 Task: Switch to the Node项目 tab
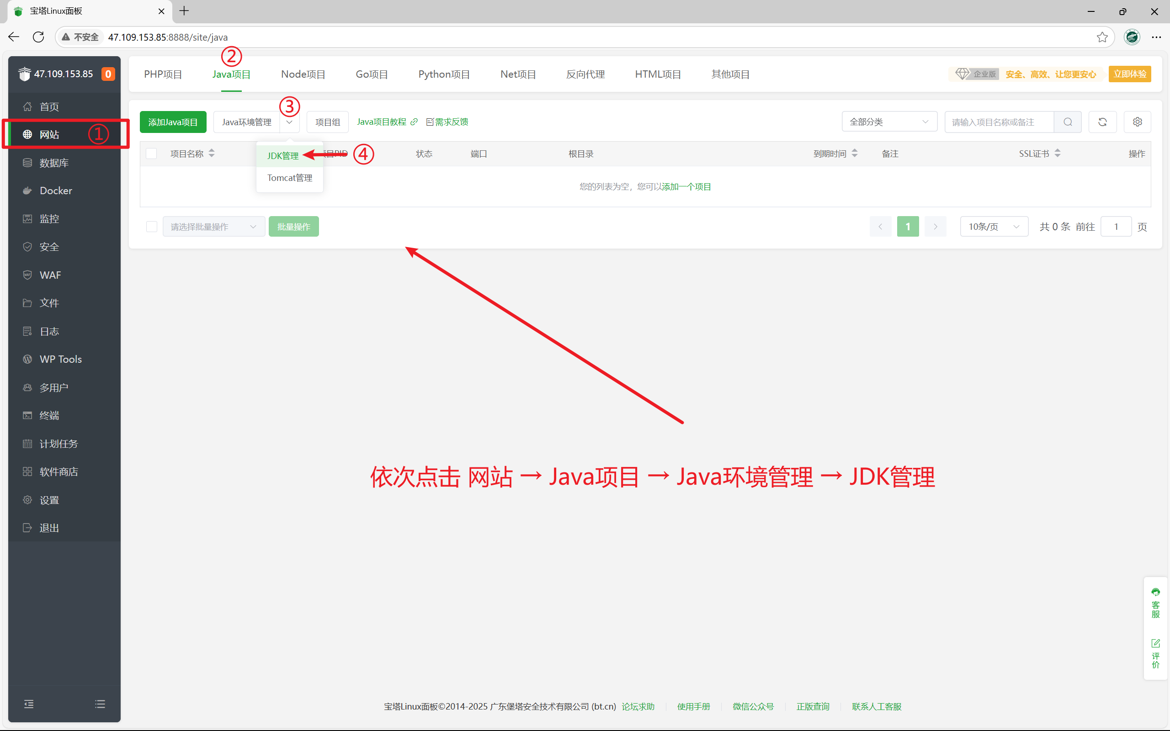303,74
